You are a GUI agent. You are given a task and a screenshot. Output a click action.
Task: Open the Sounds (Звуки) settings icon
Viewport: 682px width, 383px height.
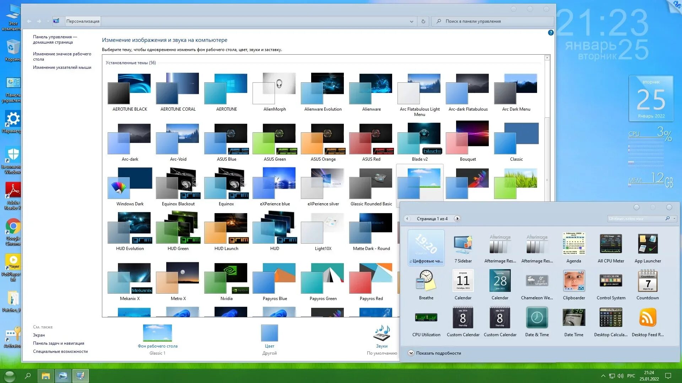(x=381, y=334)
